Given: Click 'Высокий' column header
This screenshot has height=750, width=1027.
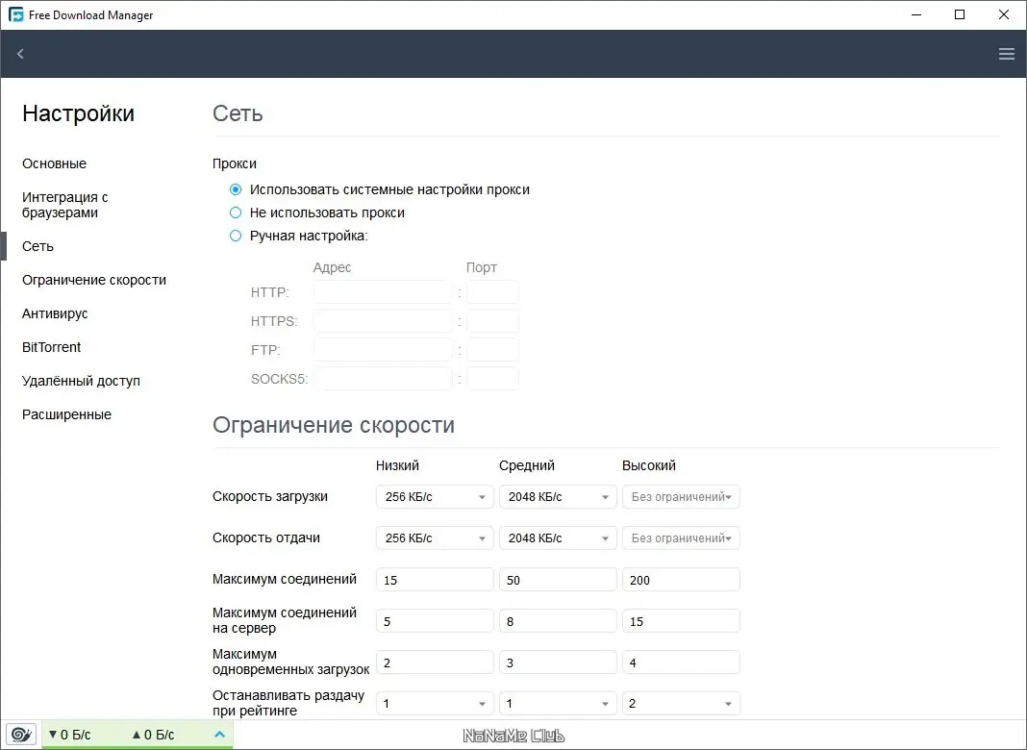Looking at the screenshot, I should tap(649, 465).
